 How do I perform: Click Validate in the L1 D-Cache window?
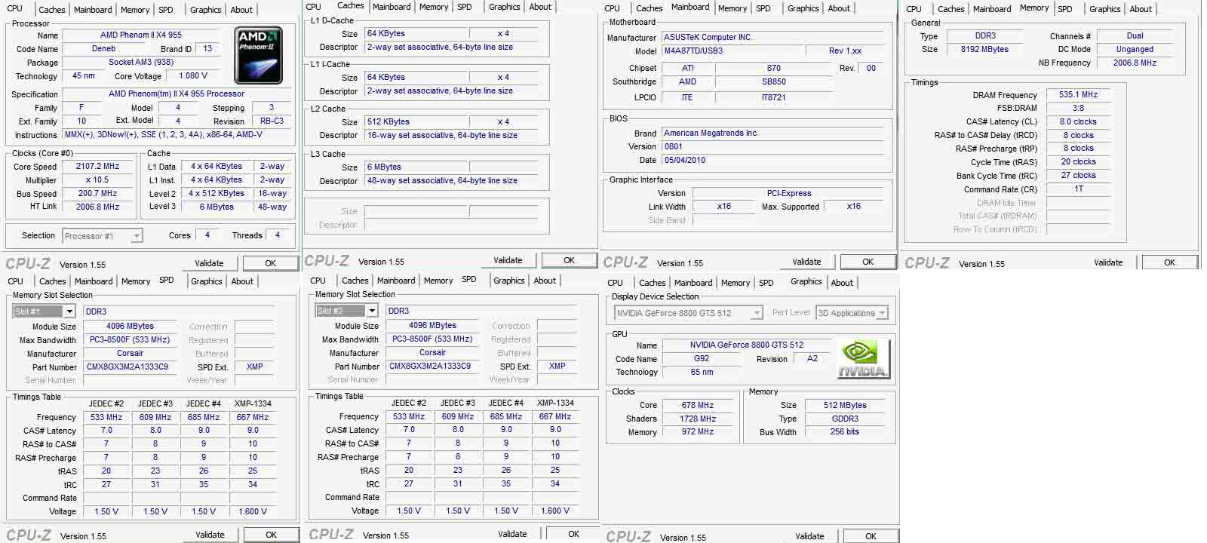click(x=508, y=260)
